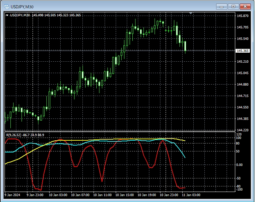The image size is (255, 202).
Task: Click the USDJPY,M30 title bar text
Action: click(23, 7)
